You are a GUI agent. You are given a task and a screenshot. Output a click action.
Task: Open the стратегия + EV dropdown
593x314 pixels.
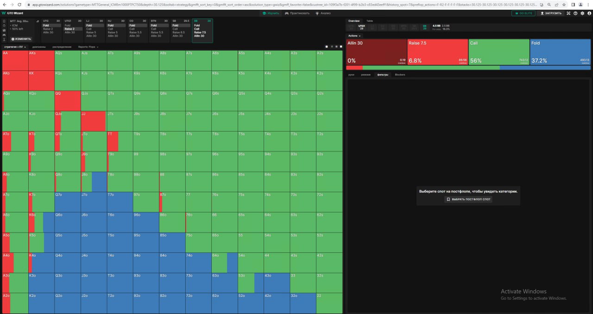click(x=15, y=47)
